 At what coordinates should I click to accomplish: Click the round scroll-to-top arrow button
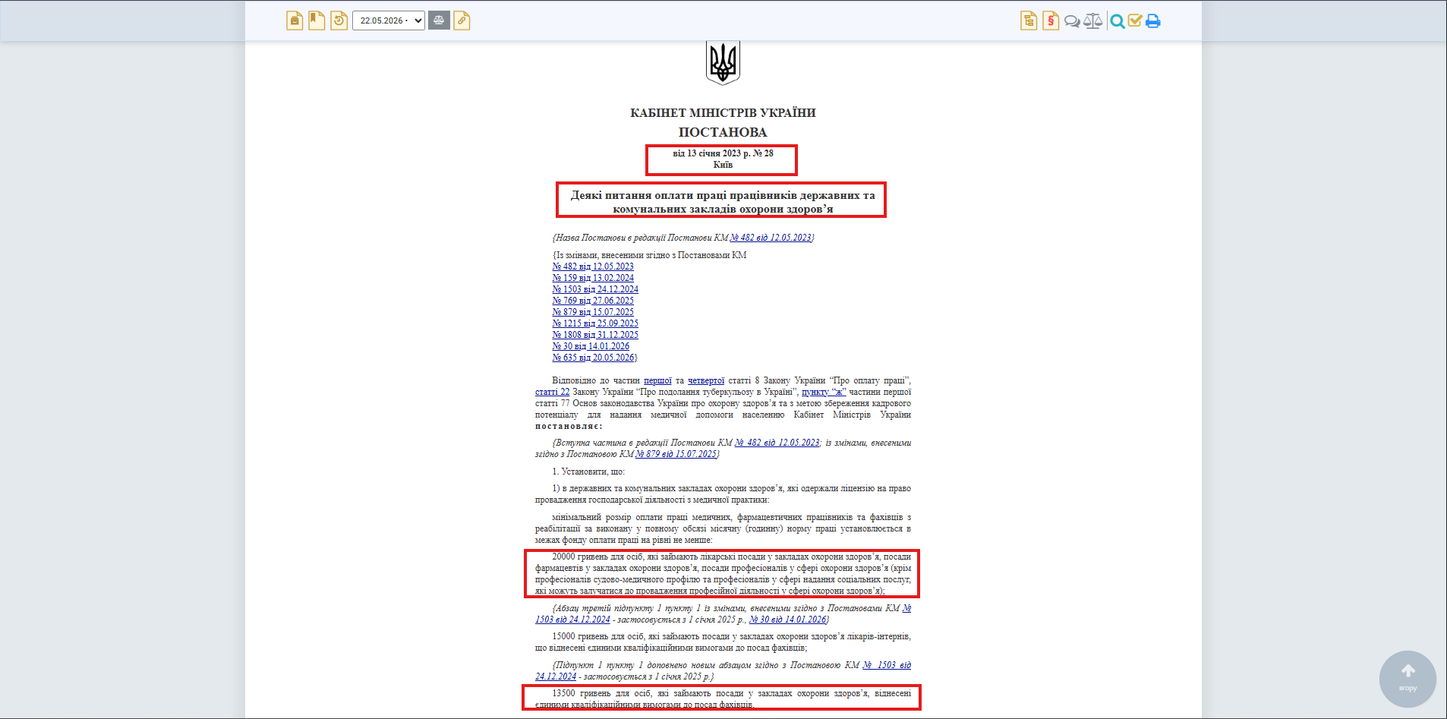click(x=1408, y=679)
